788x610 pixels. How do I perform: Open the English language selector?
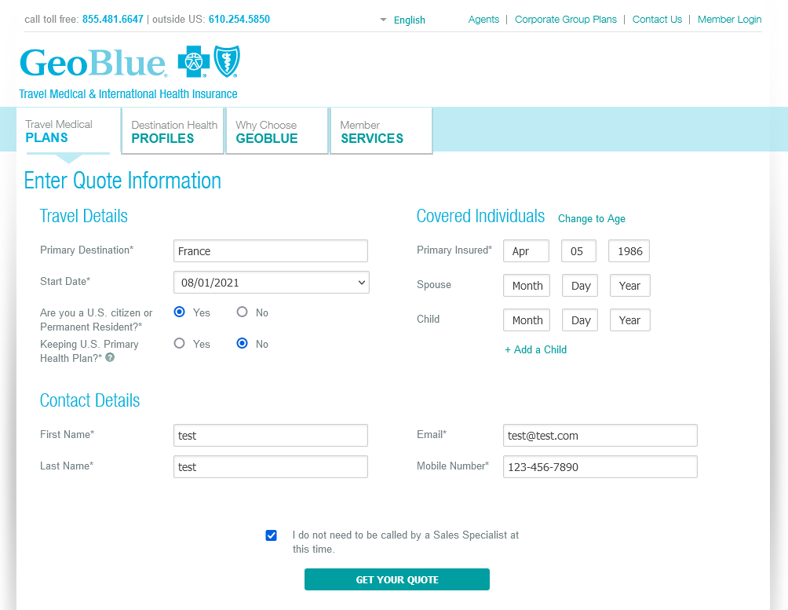[403, 20]
